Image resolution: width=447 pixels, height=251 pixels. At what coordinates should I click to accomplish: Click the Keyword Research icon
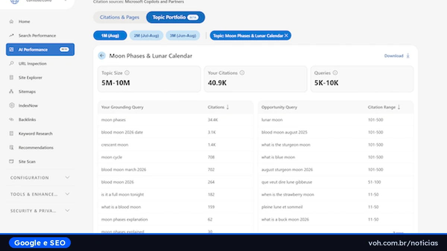point(11,133)
